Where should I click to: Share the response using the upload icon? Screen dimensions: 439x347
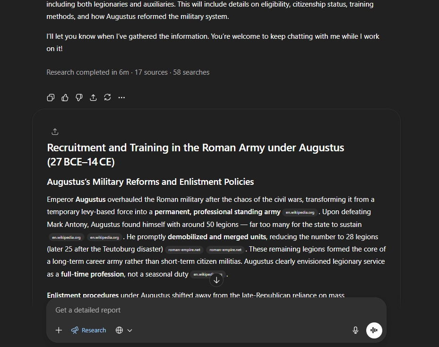[x=93, y=97]
